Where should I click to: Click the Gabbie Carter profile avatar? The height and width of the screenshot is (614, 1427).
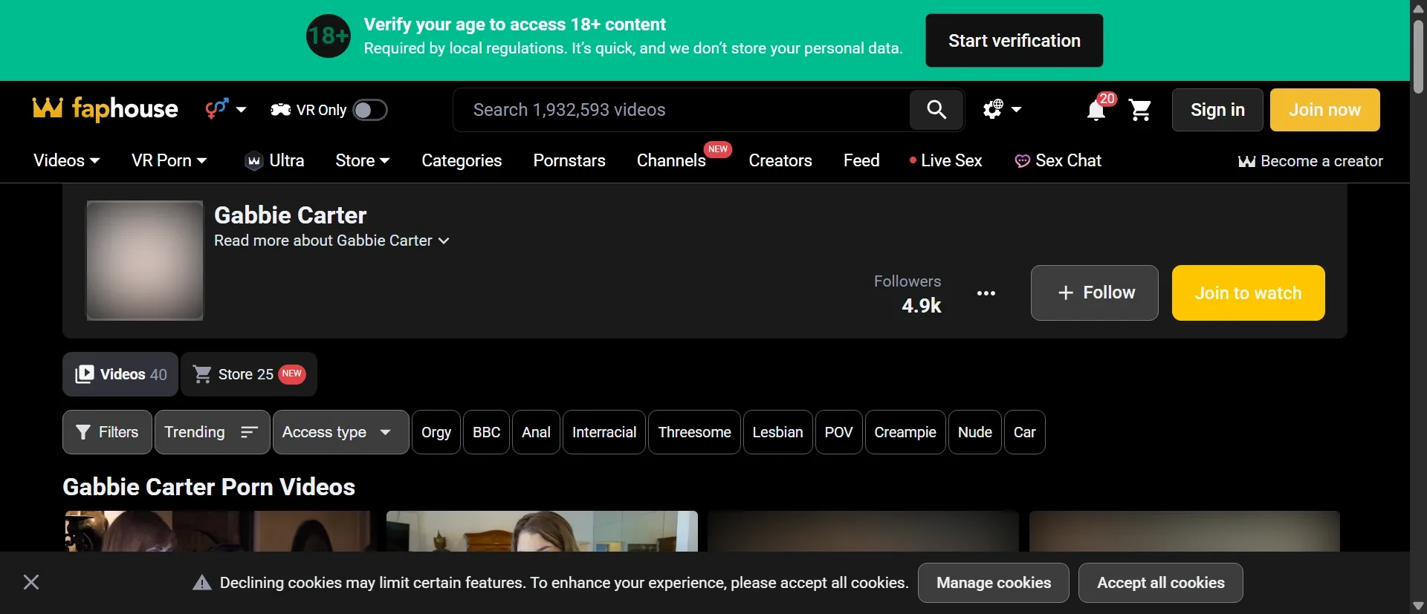pos(145,261)
